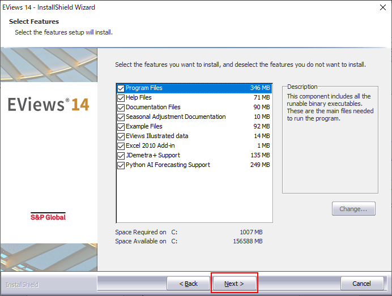The height and width of the screenshot is (296, 392).
Task: Click the 249 MB size value
Action: (260, 165)
